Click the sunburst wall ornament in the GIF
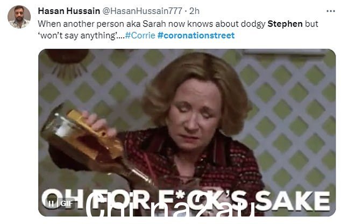 point(68,62)
